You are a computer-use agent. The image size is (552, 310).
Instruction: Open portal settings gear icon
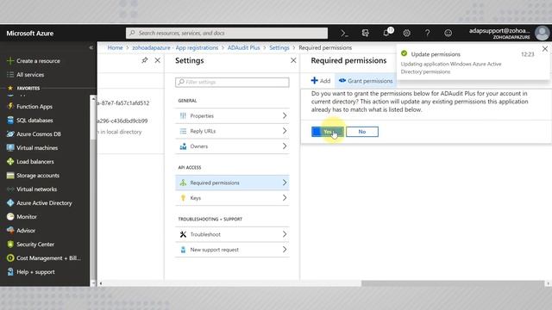click(406, 33)
